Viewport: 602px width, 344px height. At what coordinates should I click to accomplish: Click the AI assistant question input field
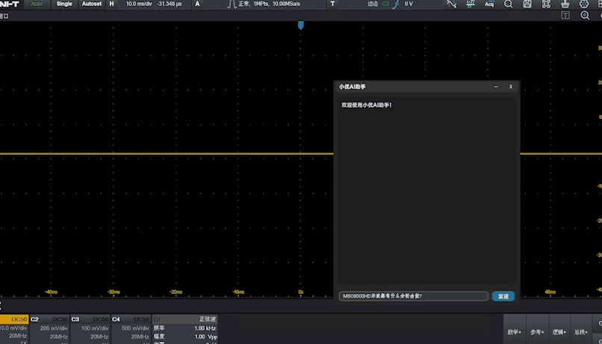coord(413,296)
